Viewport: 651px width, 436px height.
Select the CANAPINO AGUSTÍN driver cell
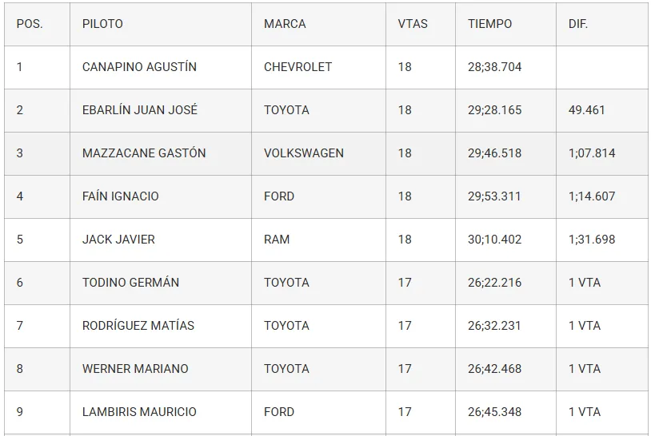coord(140,67)
